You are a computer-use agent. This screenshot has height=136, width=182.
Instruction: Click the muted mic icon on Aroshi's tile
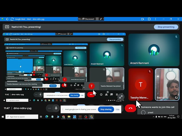pyautogui.click(x=176, y=37)
